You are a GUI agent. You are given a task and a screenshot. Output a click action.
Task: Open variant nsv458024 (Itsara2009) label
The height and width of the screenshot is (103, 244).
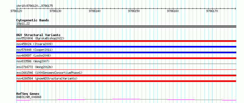click(x=35, y=44)
